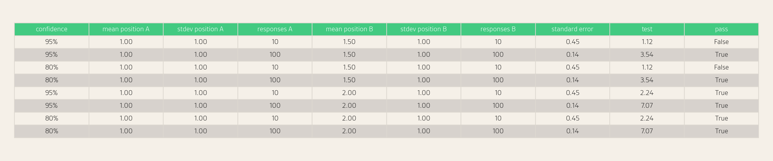
Task: Click the second row's test value 3.54
Action: pyautogui.click(x=647, y=55)
